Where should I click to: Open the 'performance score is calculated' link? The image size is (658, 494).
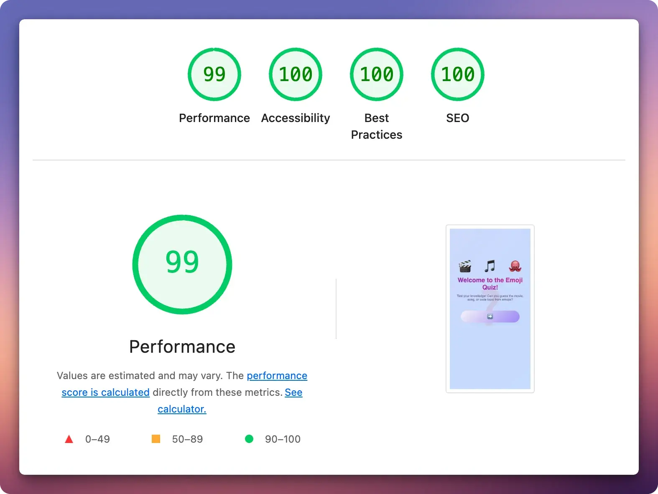[x=277, y=376]
